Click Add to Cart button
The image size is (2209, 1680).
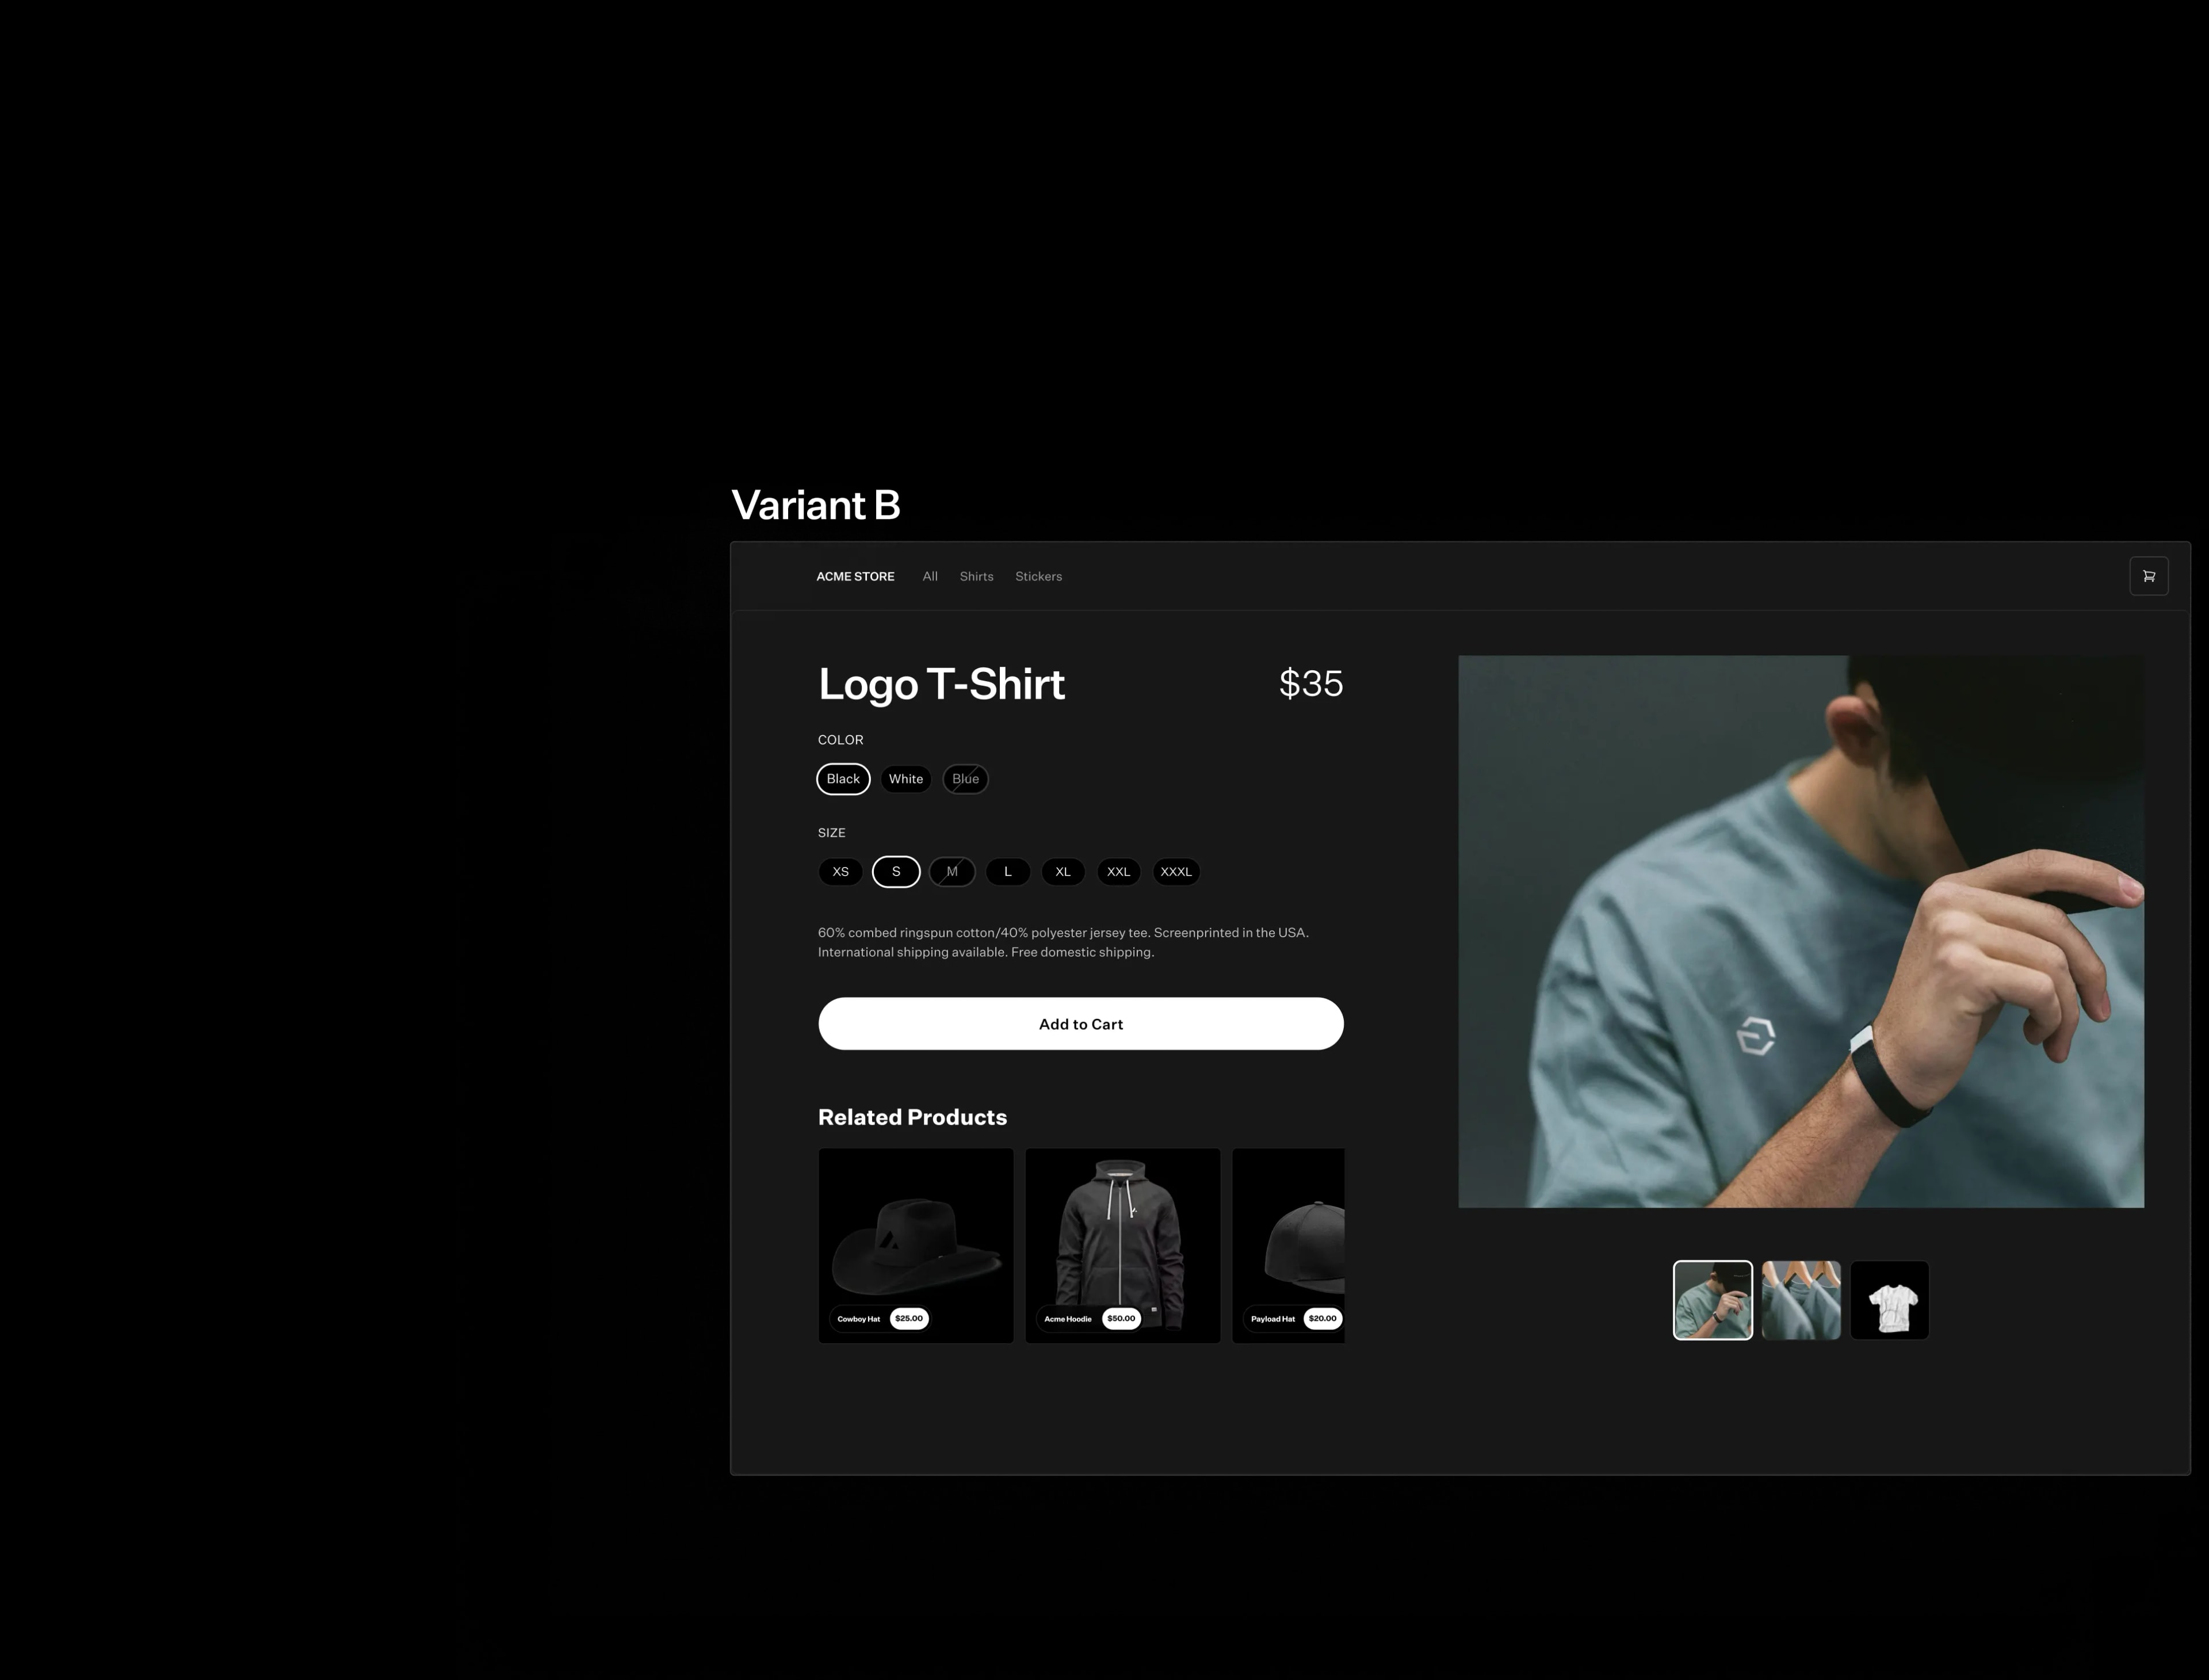pyautogui.click(x=1080, y=1024)
